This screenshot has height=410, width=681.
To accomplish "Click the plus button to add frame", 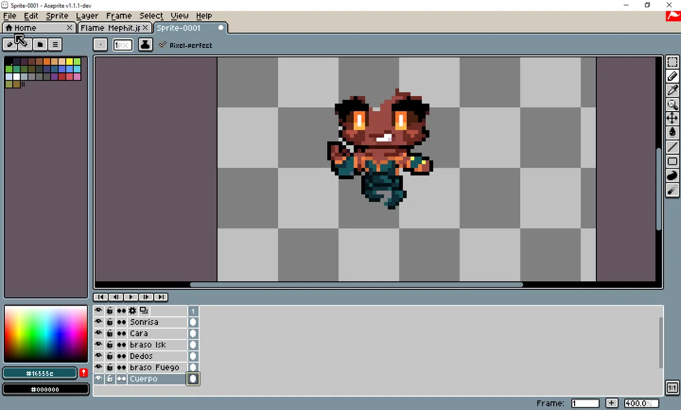I will (x=612, y=403).
